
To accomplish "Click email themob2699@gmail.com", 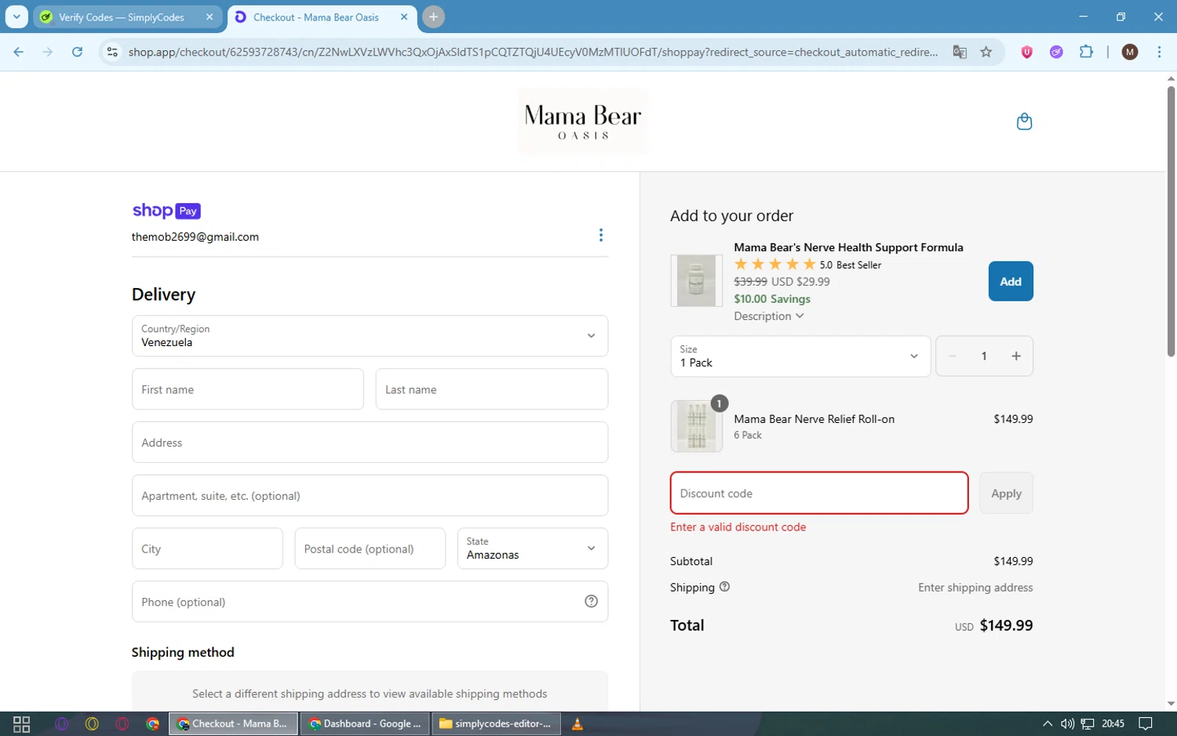I will click(x=195, y=237).
